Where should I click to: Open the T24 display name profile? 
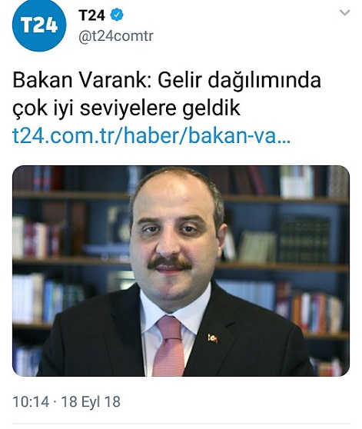(91, 15)
